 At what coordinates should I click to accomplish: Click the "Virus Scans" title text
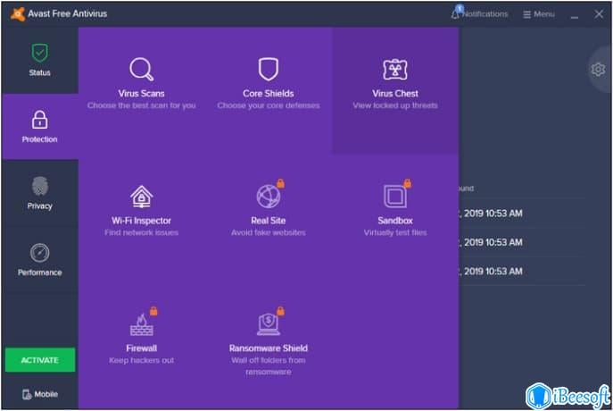(x=141, y=94)
